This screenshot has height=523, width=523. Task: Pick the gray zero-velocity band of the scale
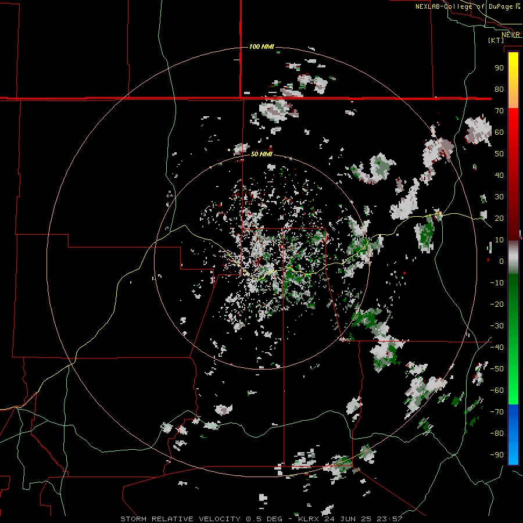[513, 257]
